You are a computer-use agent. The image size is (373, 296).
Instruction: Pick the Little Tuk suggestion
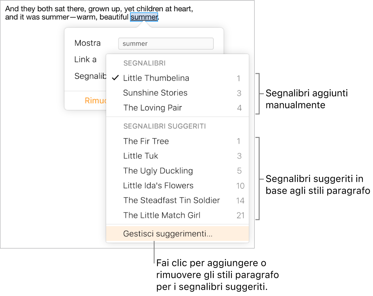tap(140, 156)
